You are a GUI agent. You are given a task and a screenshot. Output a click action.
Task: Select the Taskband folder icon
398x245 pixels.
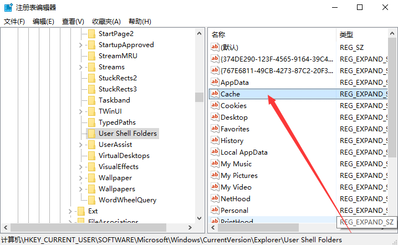(x=91, y=100)
